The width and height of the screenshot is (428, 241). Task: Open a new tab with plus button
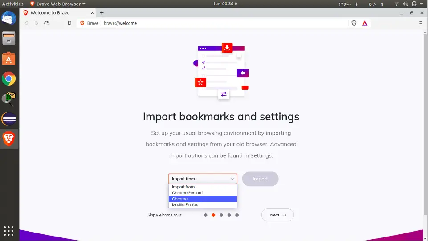pyautogui.click(x=102, y=13)
